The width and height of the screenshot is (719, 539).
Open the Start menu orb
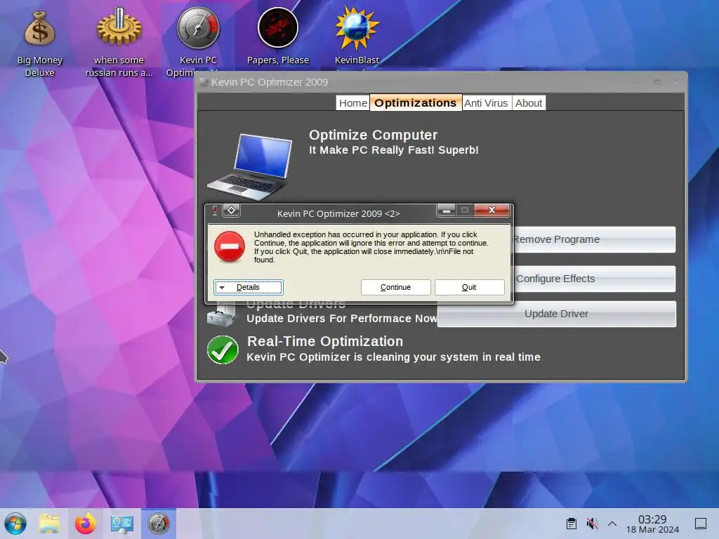click(x=15, y=524)
